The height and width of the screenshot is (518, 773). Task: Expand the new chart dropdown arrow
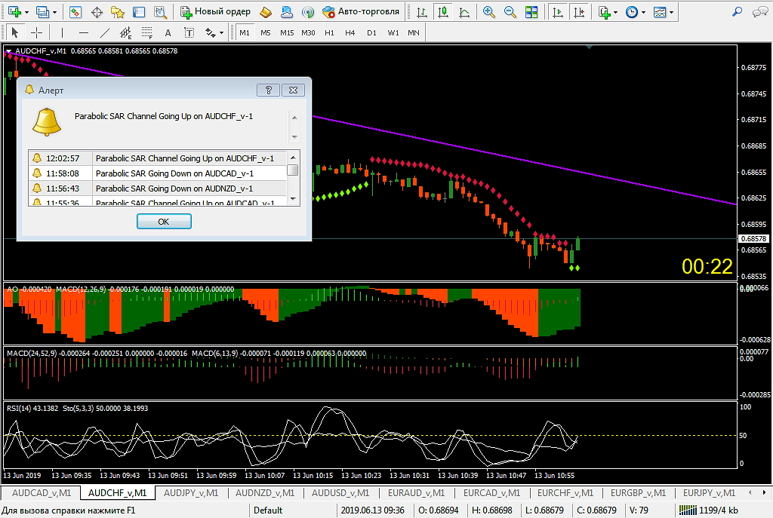pyautogui.click(x=26, y=12)
